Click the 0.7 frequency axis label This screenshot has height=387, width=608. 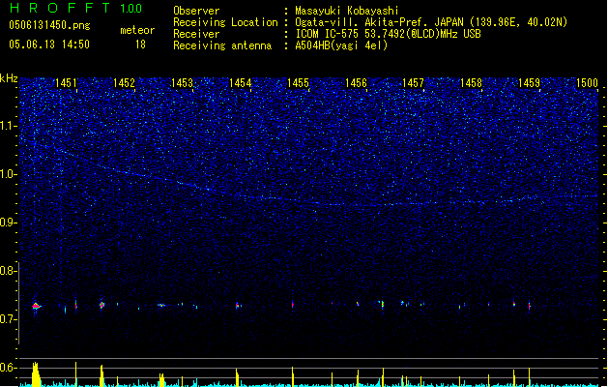9,319
